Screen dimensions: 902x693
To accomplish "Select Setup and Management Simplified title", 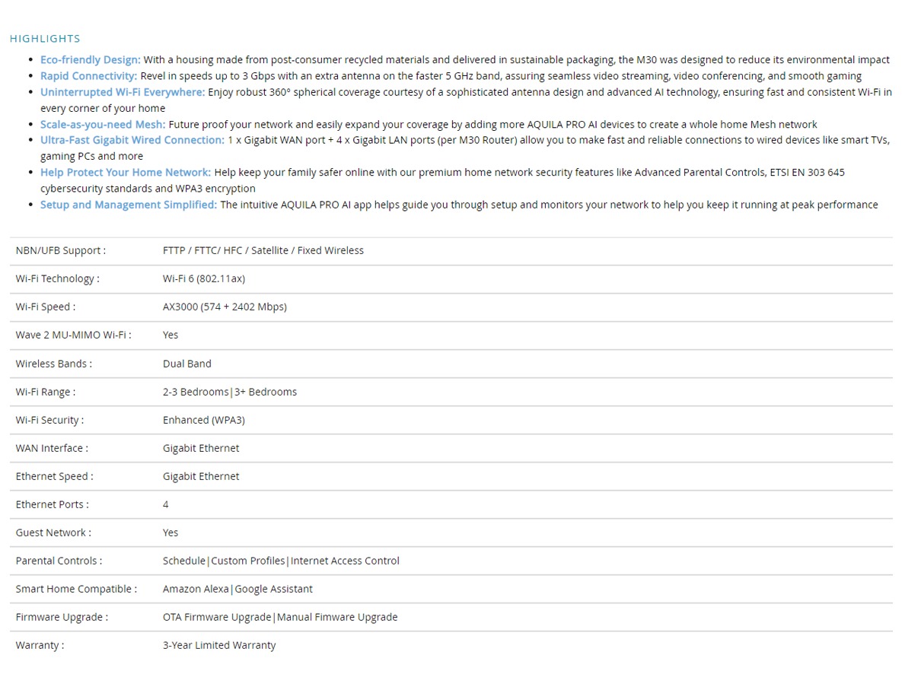I will (x=129, y=205).
